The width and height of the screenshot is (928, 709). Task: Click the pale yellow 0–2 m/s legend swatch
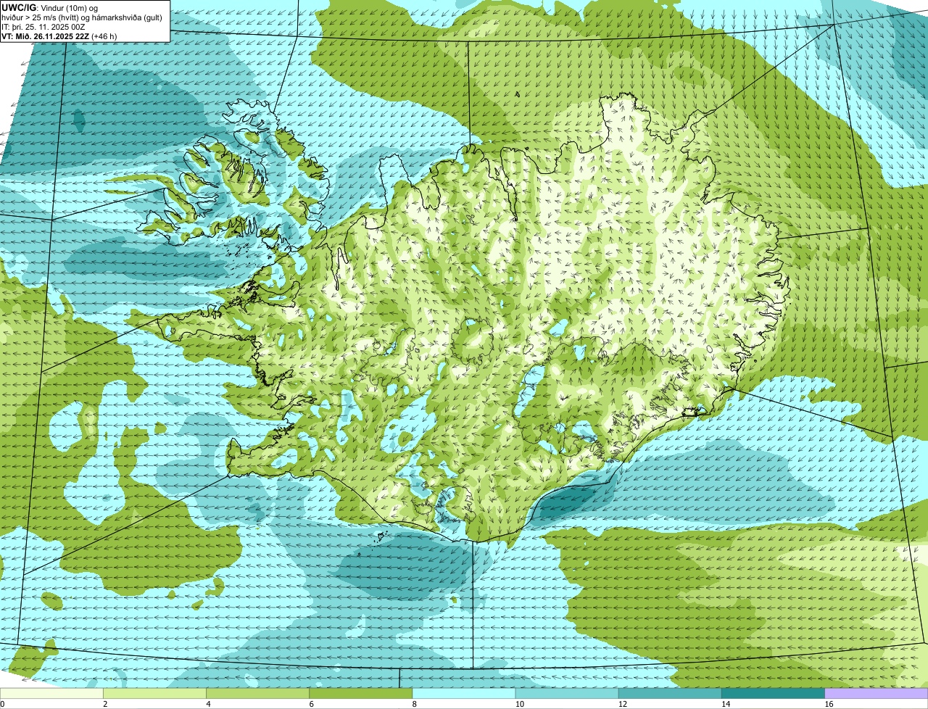pyautogui.click(x=51, y=694)
